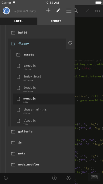Tap the file icon next to play.js
The height and width of the screenshot is (184, 103).
pos(18,121)
